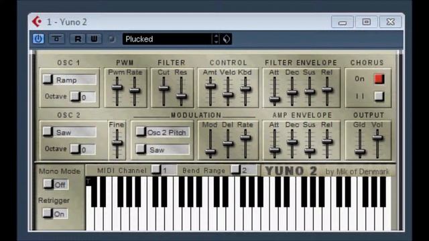Click the Filter Cut slider handle
The width and height of the screenshot is (429, 241).
coord(164,88)
